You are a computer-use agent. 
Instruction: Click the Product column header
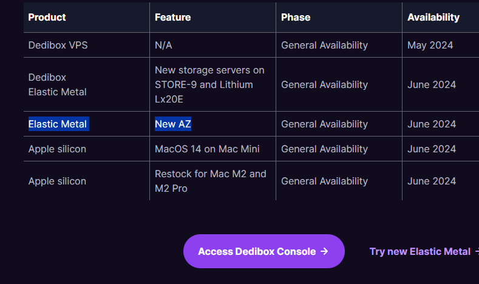click(x=47, y=17)
